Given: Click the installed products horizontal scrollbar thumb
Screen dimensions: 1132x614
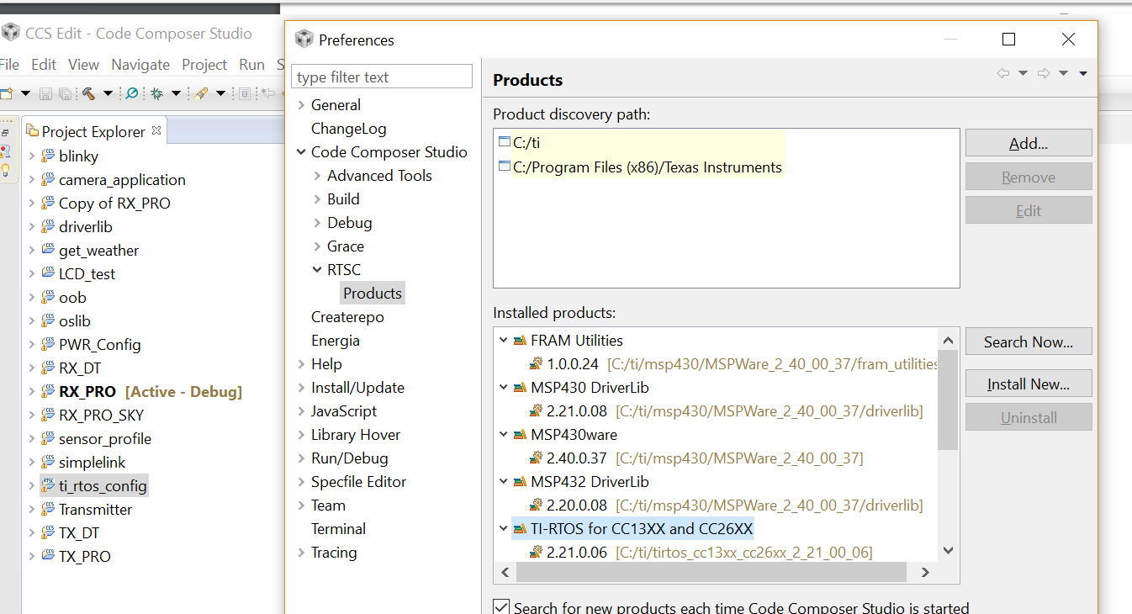Looking at the screenshot, I should pos(711,572).
